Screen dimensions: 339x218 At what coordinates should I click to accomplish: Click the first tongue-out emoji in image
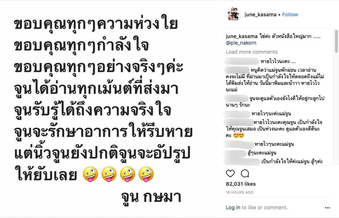(90, 174)
